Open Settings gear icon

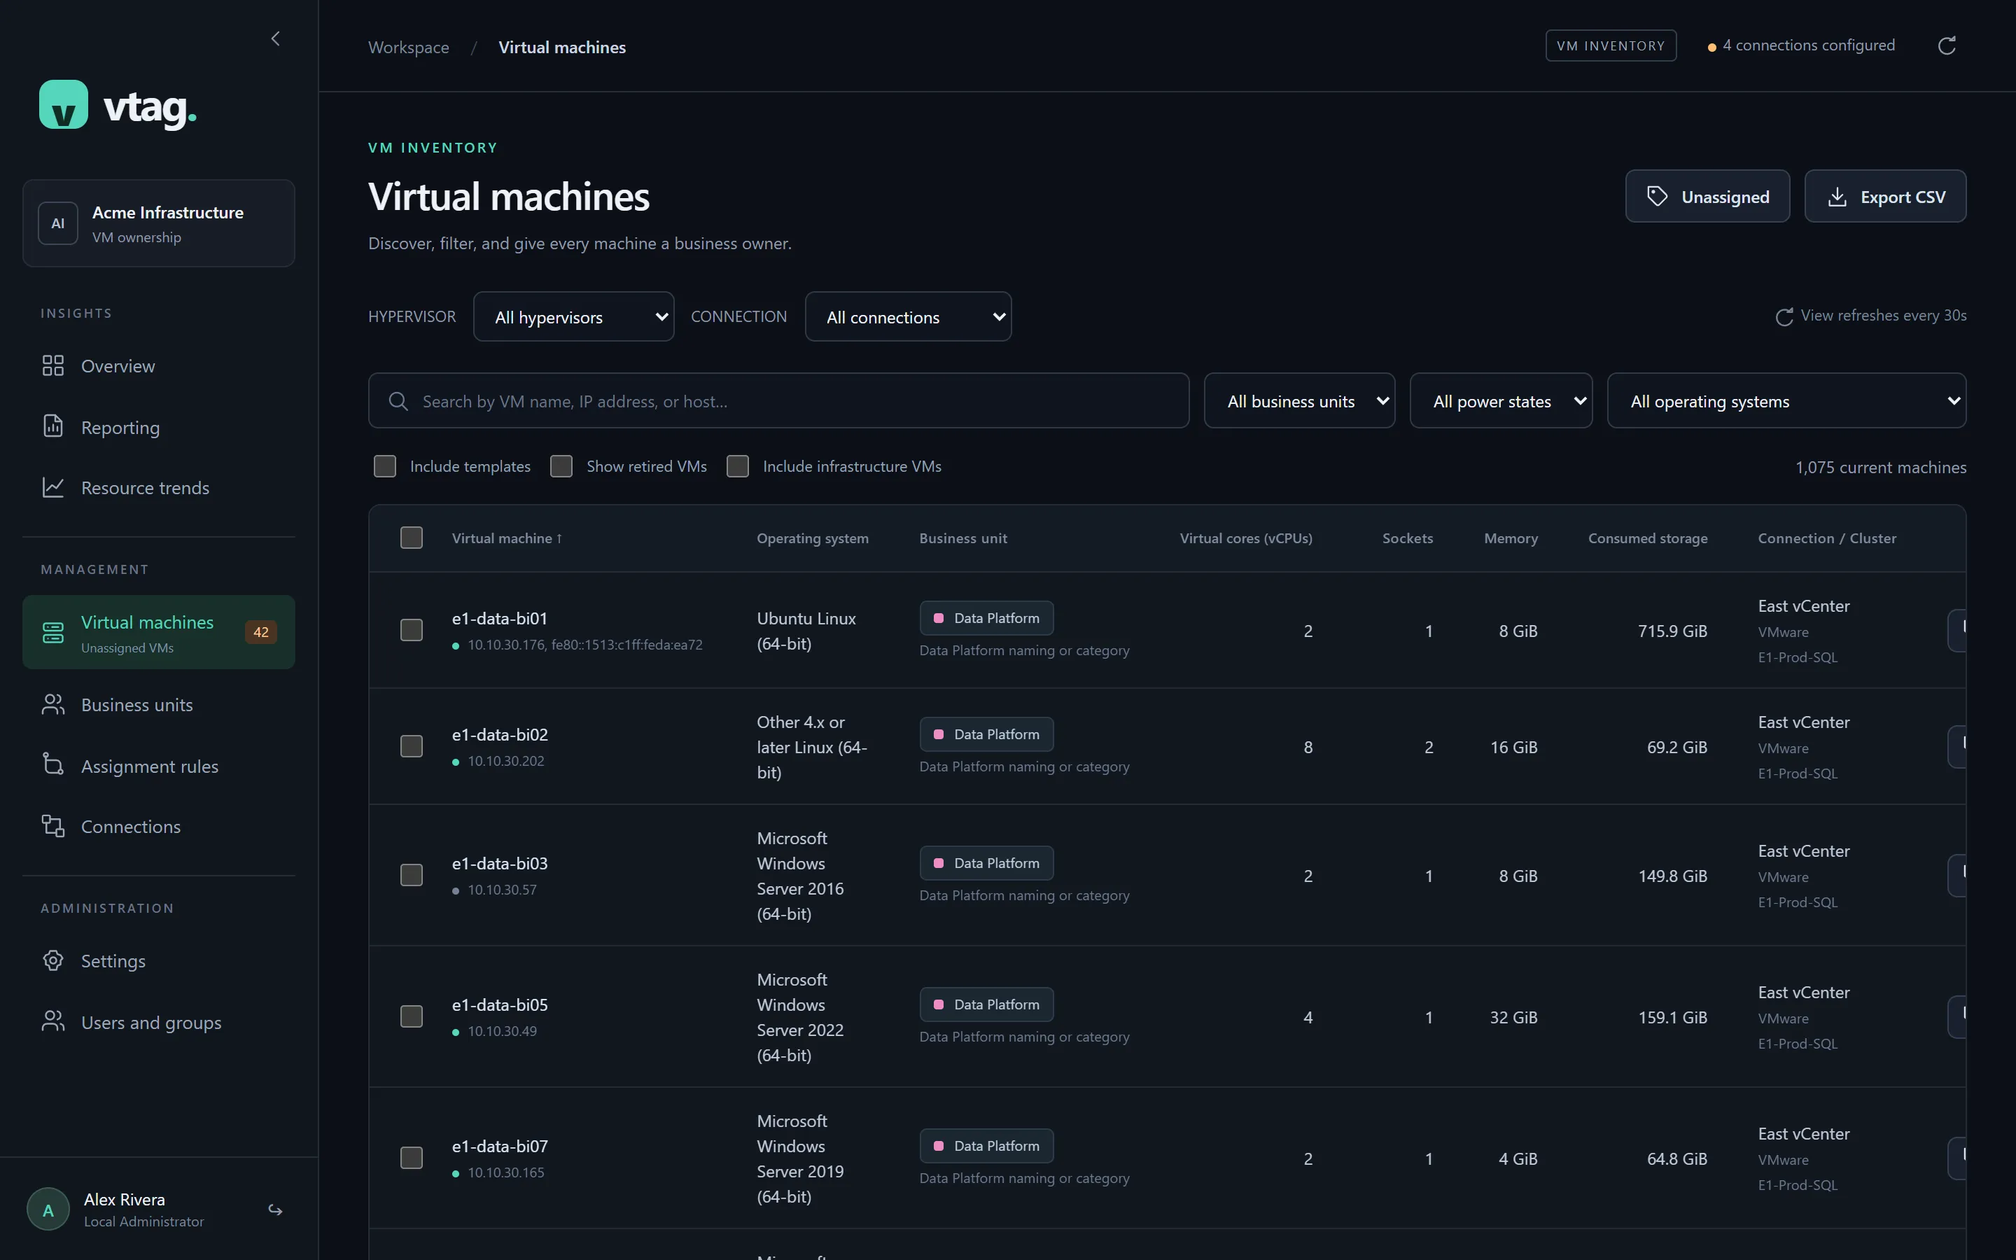53,961
